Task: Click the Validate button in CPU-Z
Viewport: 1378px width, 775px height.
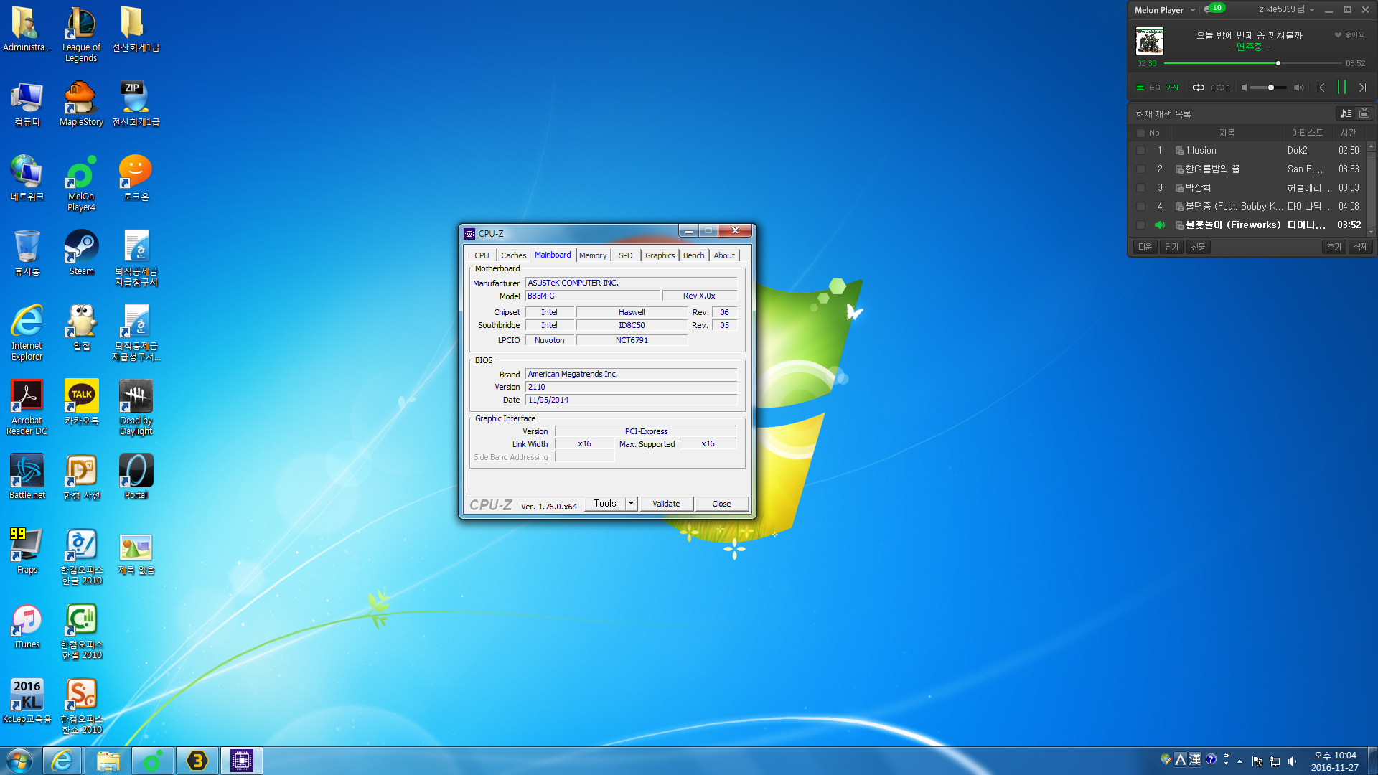Action: coord(666,504)
